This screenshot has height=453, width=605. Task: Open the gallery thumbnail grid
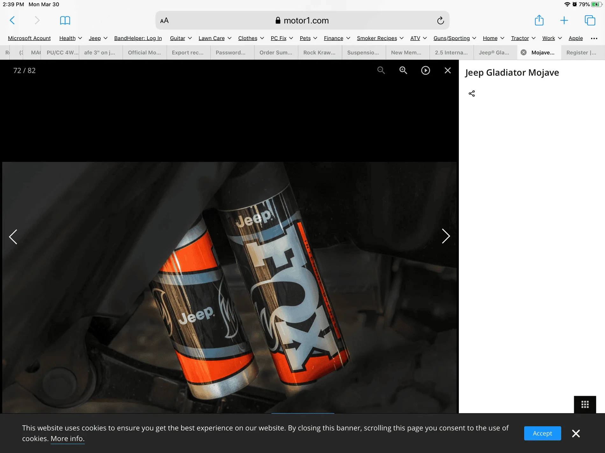click(585, 404)
